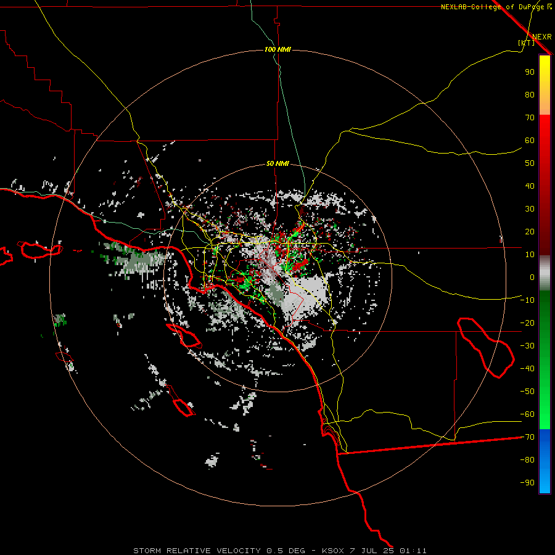The width and height of the screenshot is (555, 555).
Task: Click "STORM RELATIVE VELOCITY" in the caption
Action: pos(197,551)
